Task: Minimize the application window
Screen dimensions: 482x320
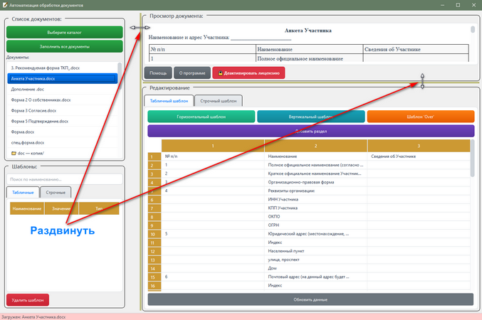Action: click(x=442, y=5)
